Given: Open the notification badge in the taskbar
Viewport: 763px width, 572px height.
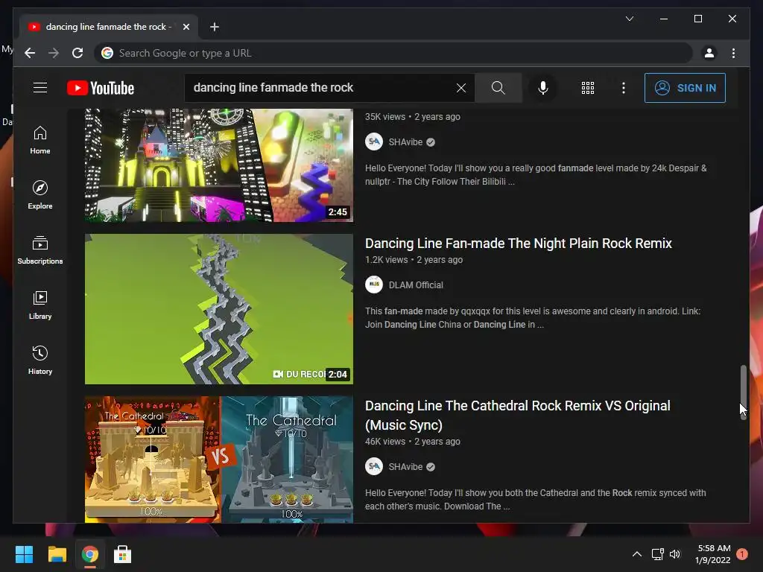Looking at the screenshot, I should click(x=742, y=554).
